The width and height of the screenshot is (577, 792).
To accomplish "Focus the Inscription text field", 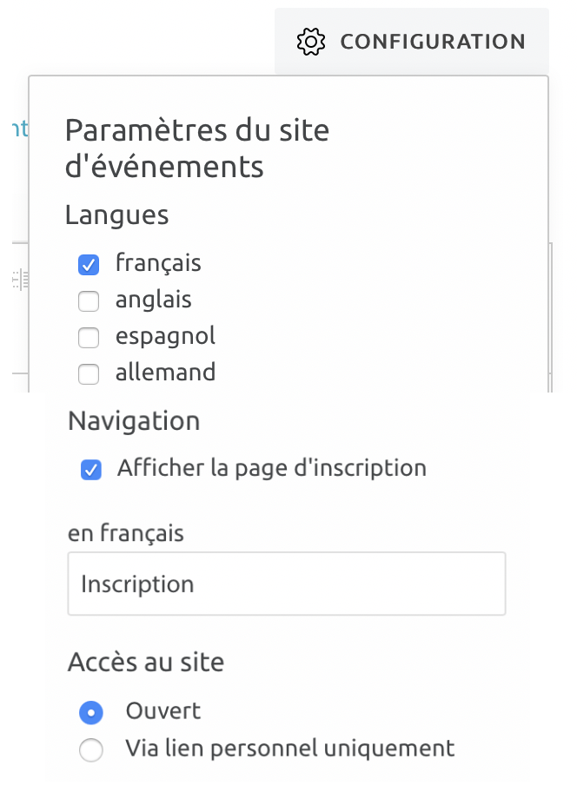I will (x=287, y=584).
